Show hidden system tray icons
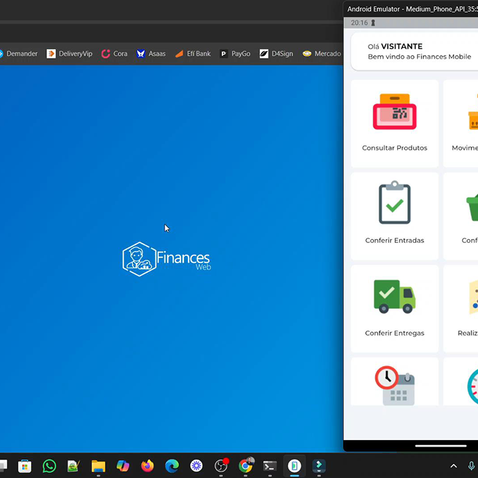The width and height of the screenshot is (478, 478). (x=453, y=466)
